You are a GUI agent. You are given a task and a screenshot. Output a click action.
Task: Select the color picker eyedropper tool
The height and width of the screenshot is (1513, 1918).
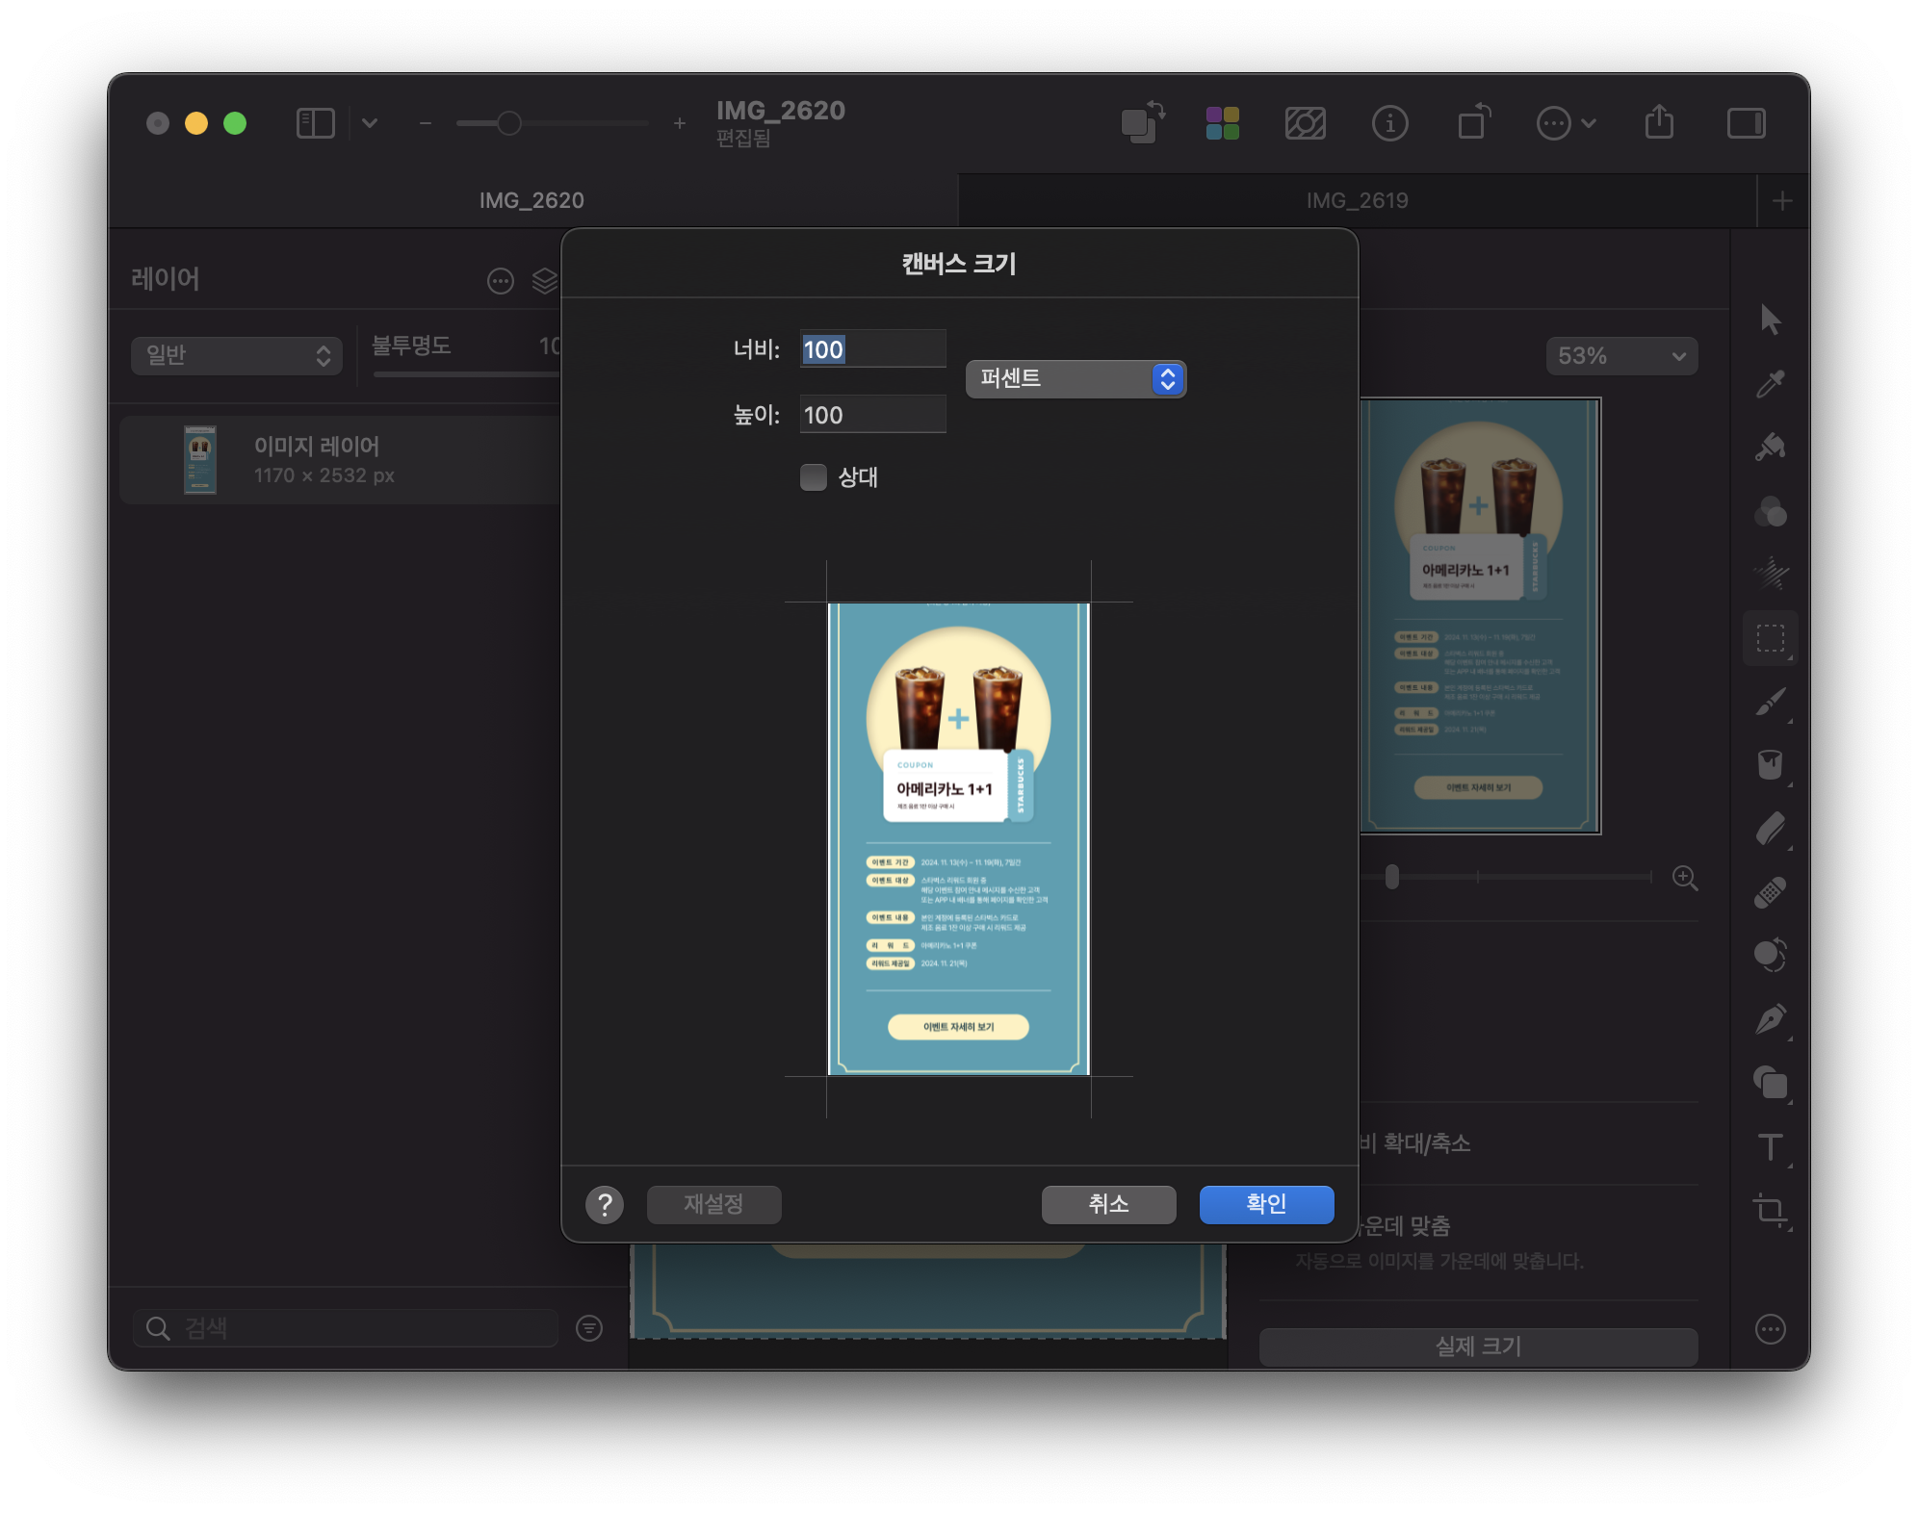pyautogui.click(x=1770, y=384)
